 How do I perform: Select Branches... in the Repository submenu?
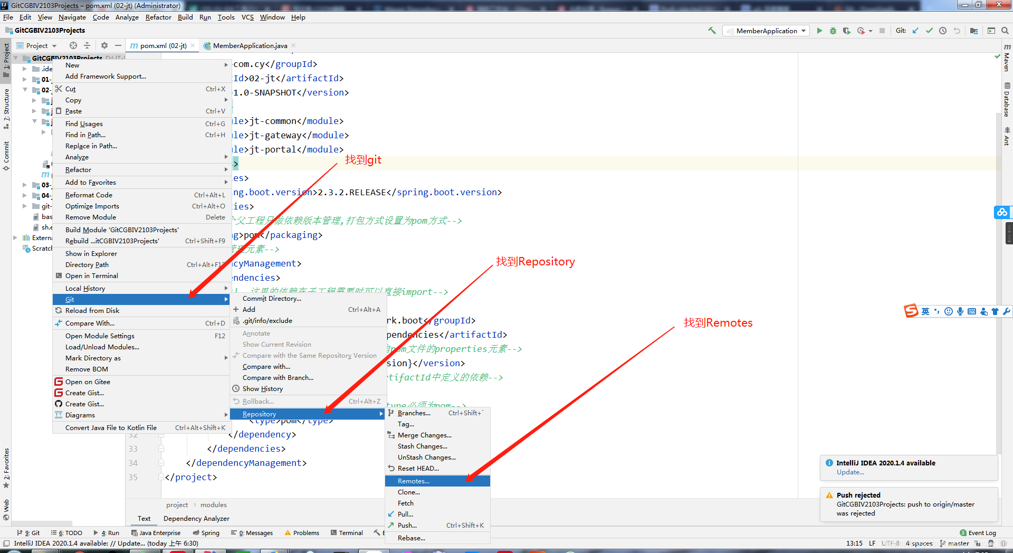tap(437, 413)
